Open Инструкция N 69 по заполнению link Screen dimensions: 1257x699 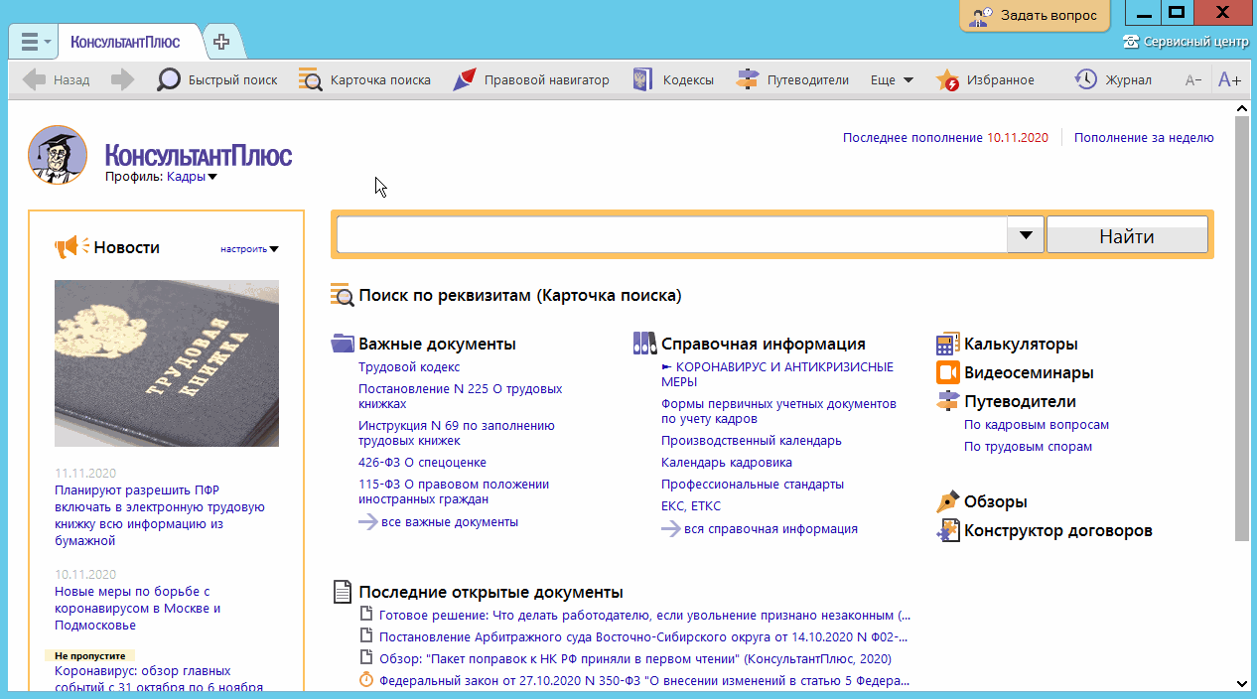[x=457, y=433]
